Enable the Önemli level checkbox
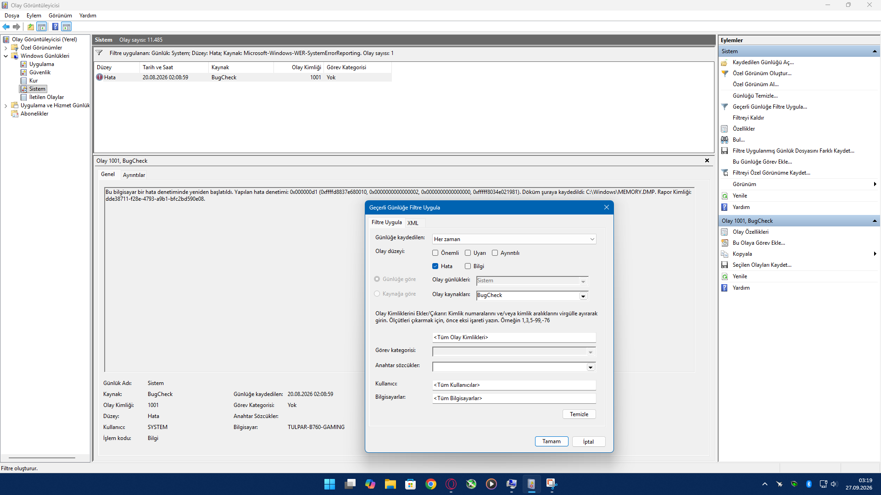The image size is (881, 495). click(435, 253)
